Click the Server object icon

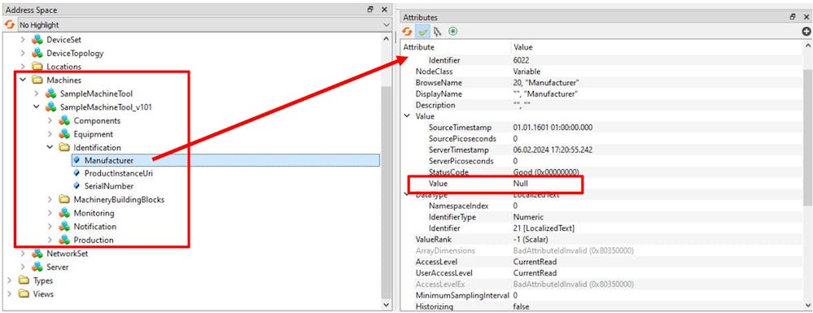pos(37,267)
